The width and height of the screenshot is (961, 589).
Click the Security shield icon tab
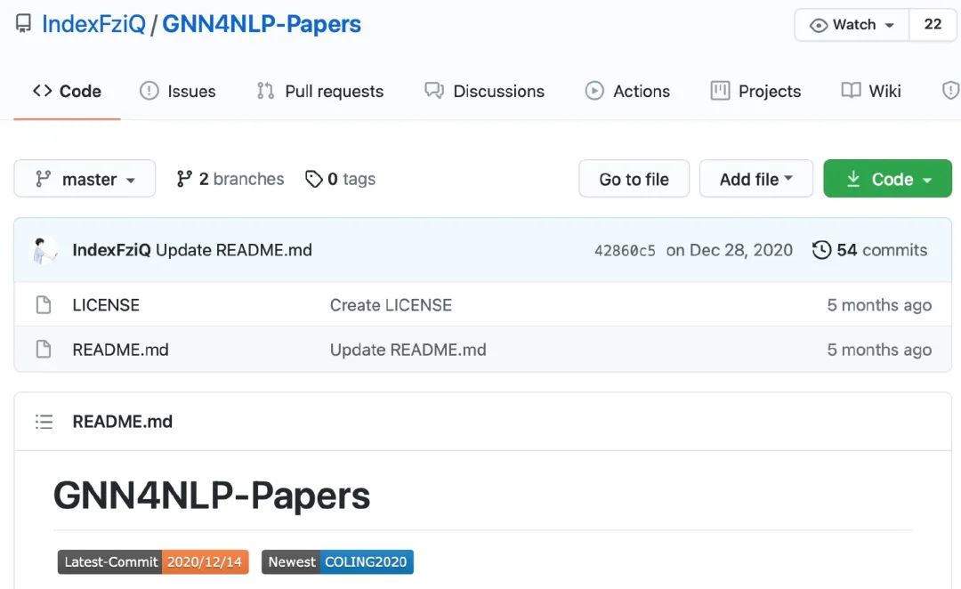[x=950, y=91]
